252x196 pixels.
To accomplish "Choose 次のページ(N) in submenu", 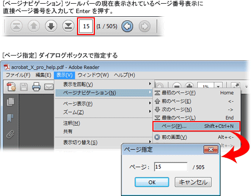I will tap(196, 110).
